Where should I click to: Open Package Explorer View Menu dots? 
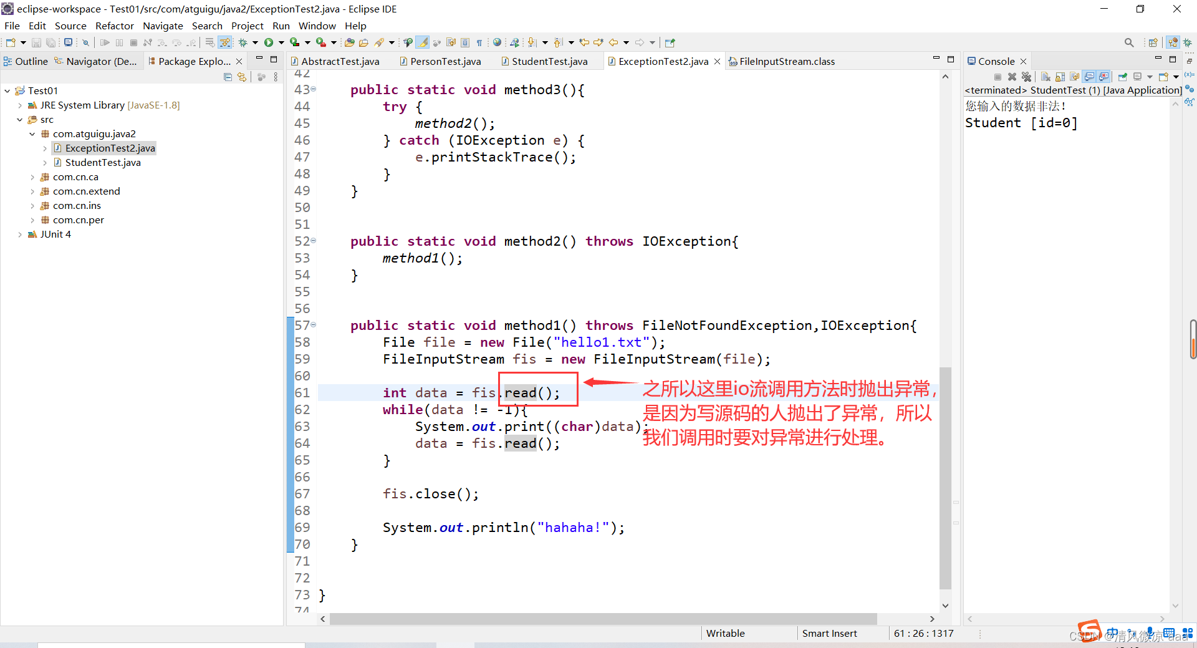click(276, 77)
